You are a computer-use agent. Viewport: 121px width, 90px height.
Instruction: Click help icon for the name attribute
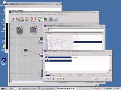tap(46, 36)
